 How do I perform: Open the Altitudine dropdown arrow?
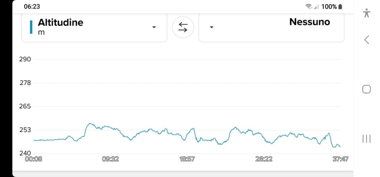[154, 27]
